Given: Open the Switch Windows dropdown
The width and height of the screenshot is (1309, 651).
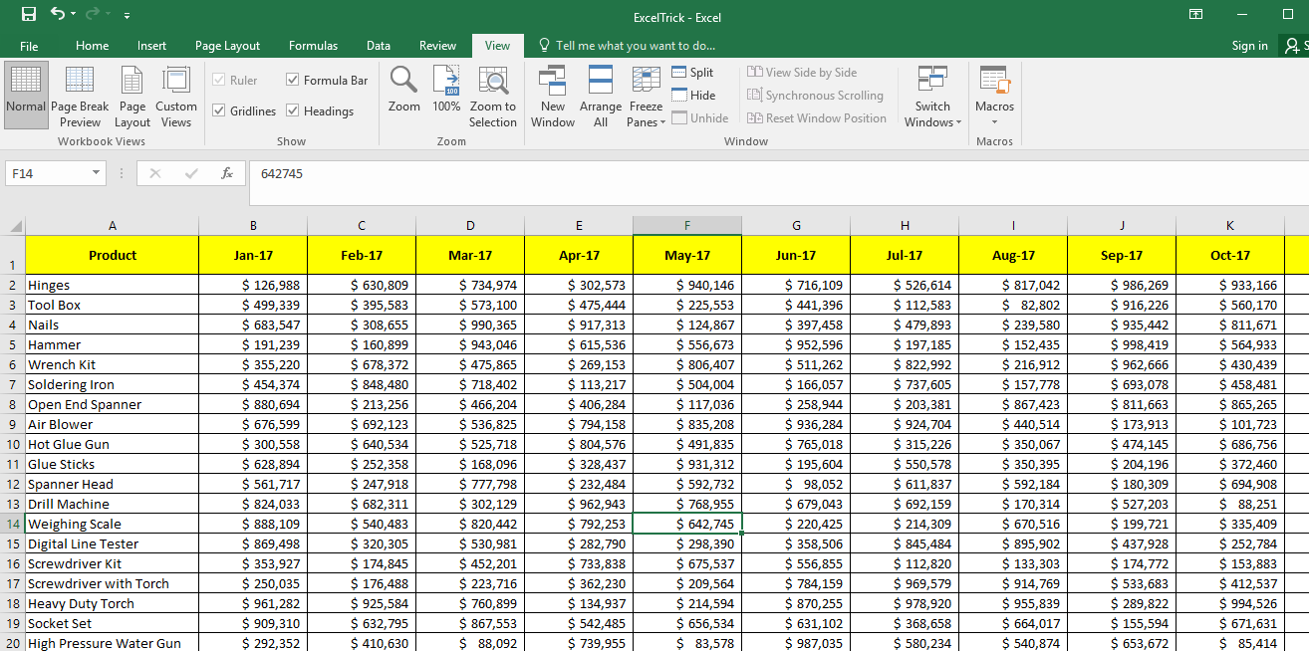Looking at the screenshot, I should (x=932, y=96).
